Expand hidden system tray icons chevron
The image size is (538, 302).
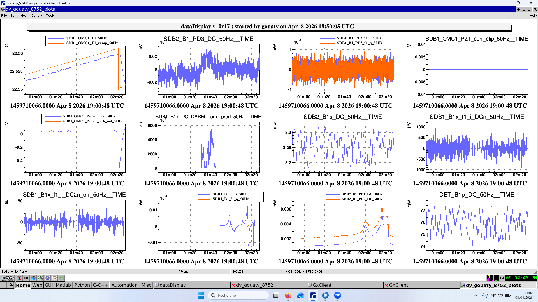(x=476, y=295)
